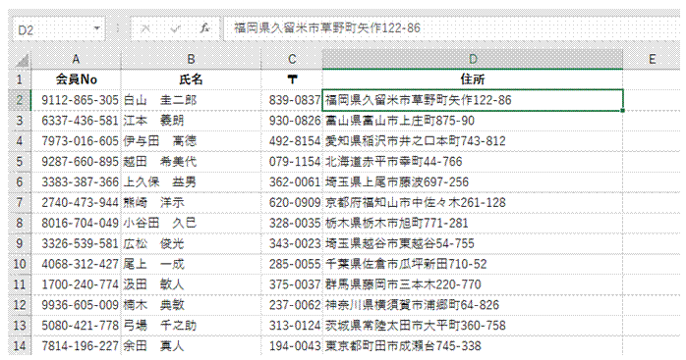Click the formula bar address text
Screen dimensions: 686x360
tap(327, 28)
